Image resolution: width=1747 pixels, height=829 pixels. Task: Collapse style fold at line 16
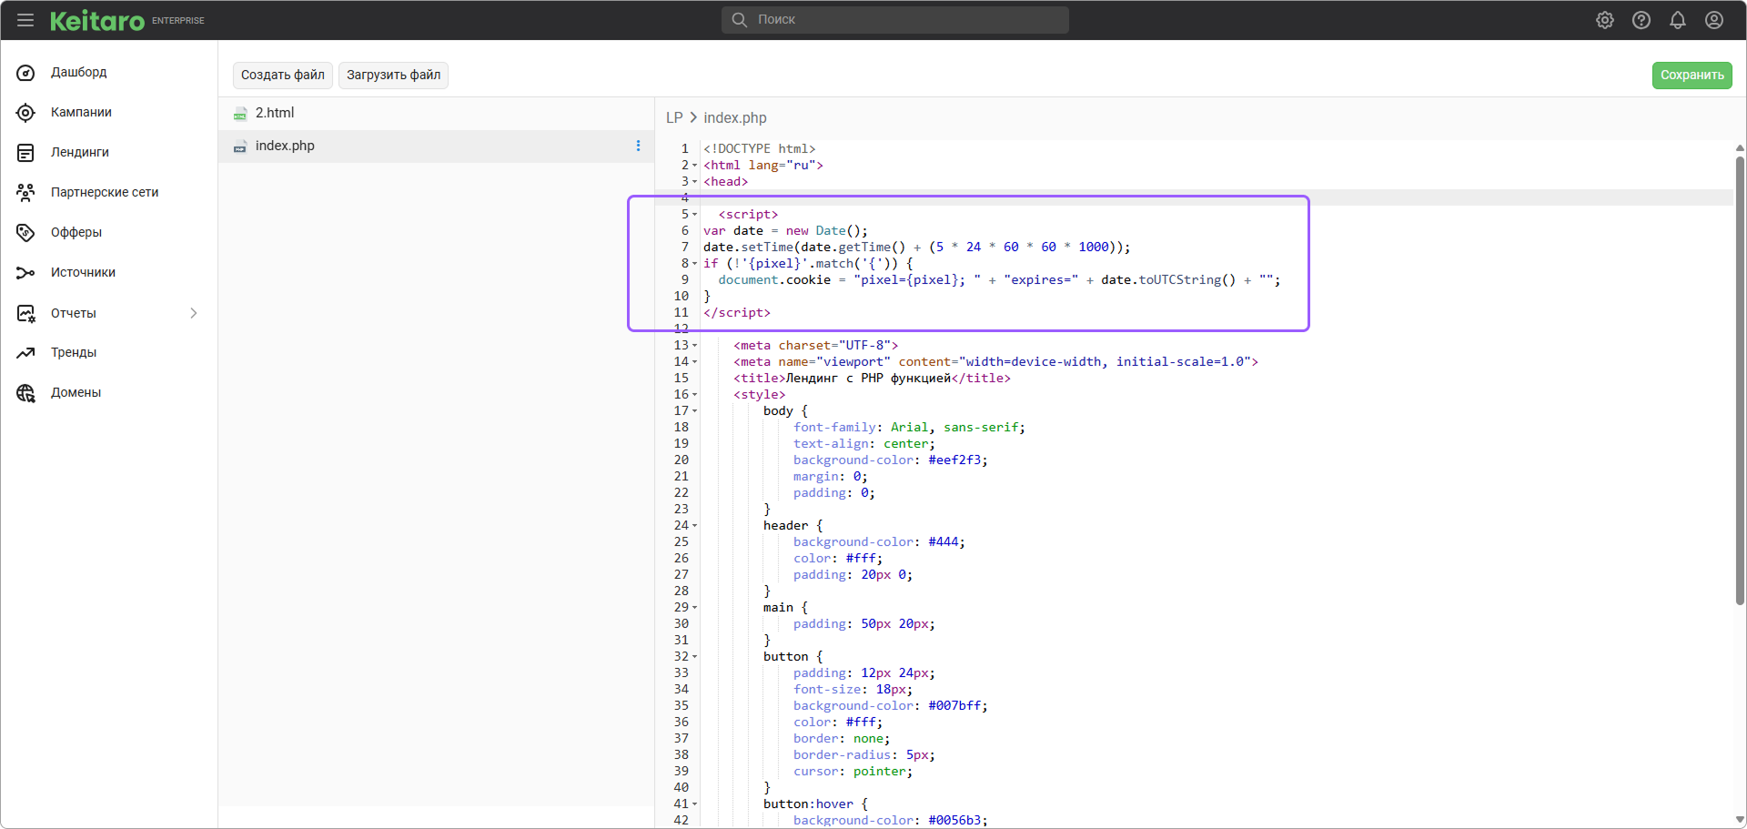pyautogui.click(x=695, y=395)
